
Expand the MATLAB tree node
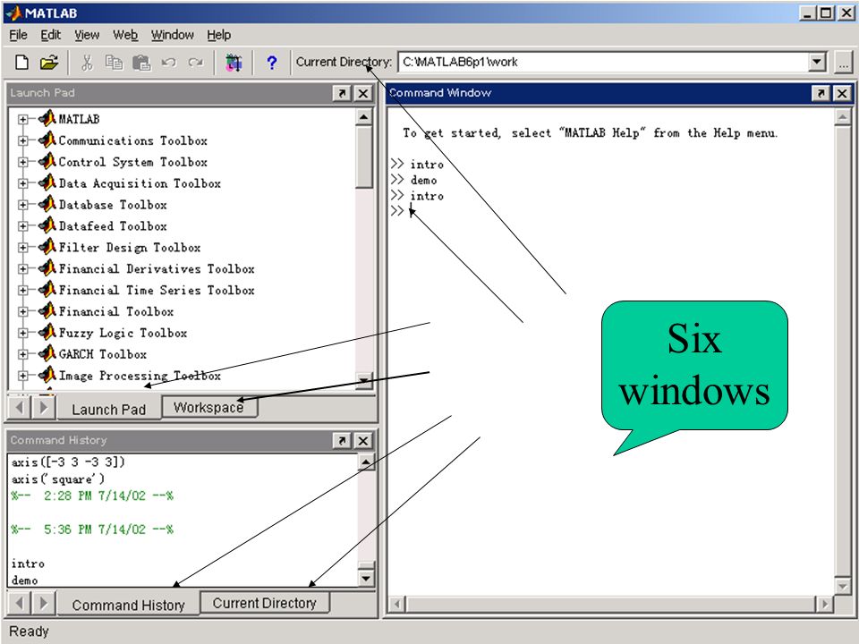point(22,119)
